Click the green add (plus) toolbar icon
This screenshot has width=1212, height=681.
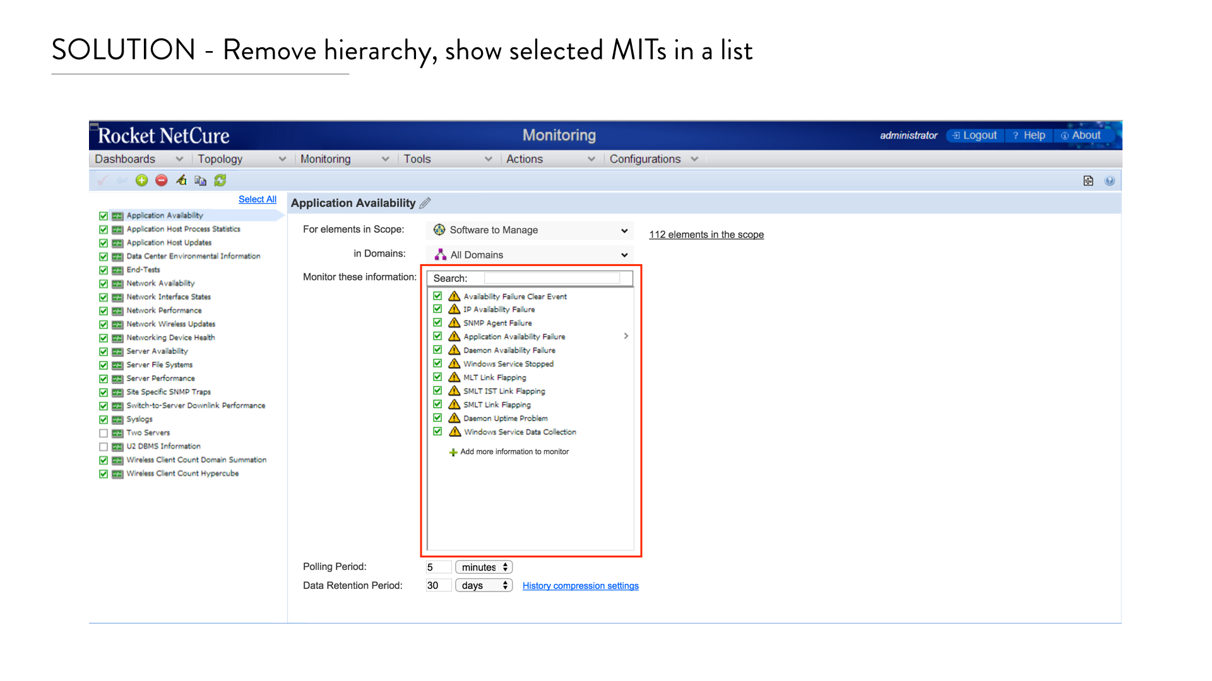point(142,181)
